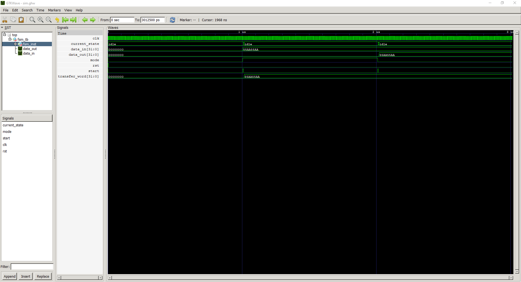Select the fsm_tb module icon in tree
Screen dimensions: 521x282
tap(15, 39)
